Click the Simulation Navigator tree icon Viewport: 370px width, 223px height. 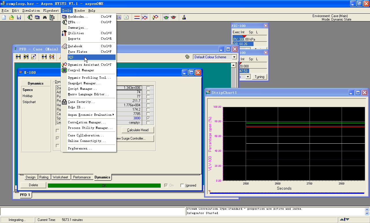pyautogui.click(x=52, y=17)
